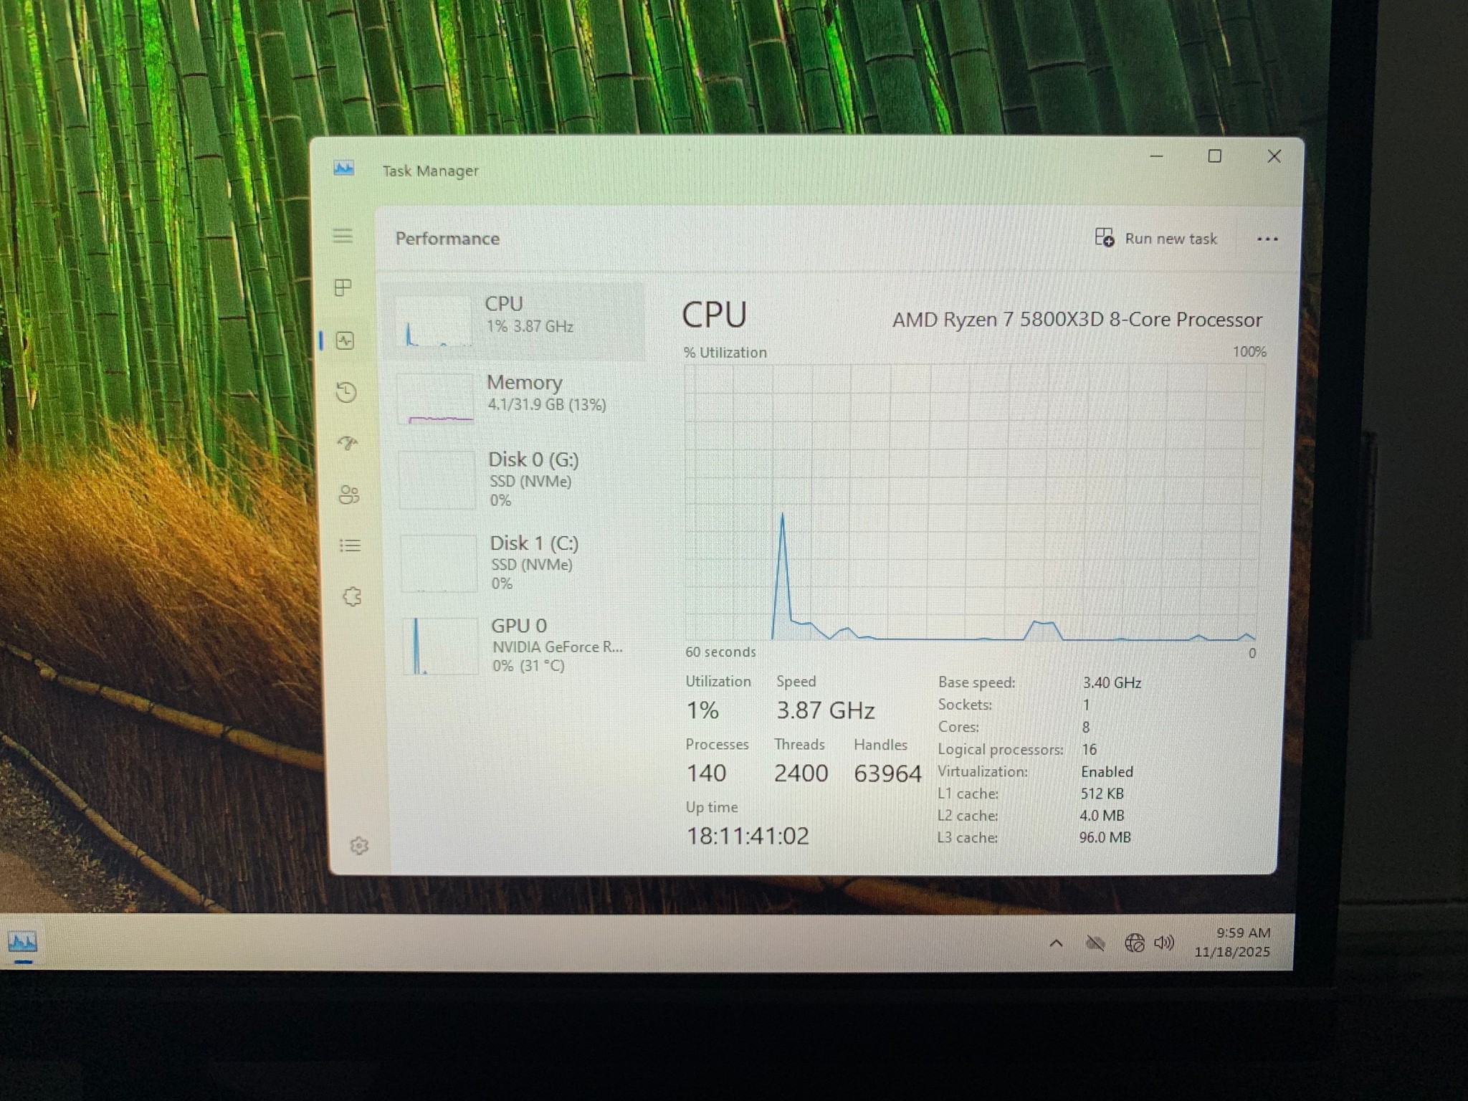Click the Performance page title
This screenshot has height=1101, width=1468.
(447, 238)
